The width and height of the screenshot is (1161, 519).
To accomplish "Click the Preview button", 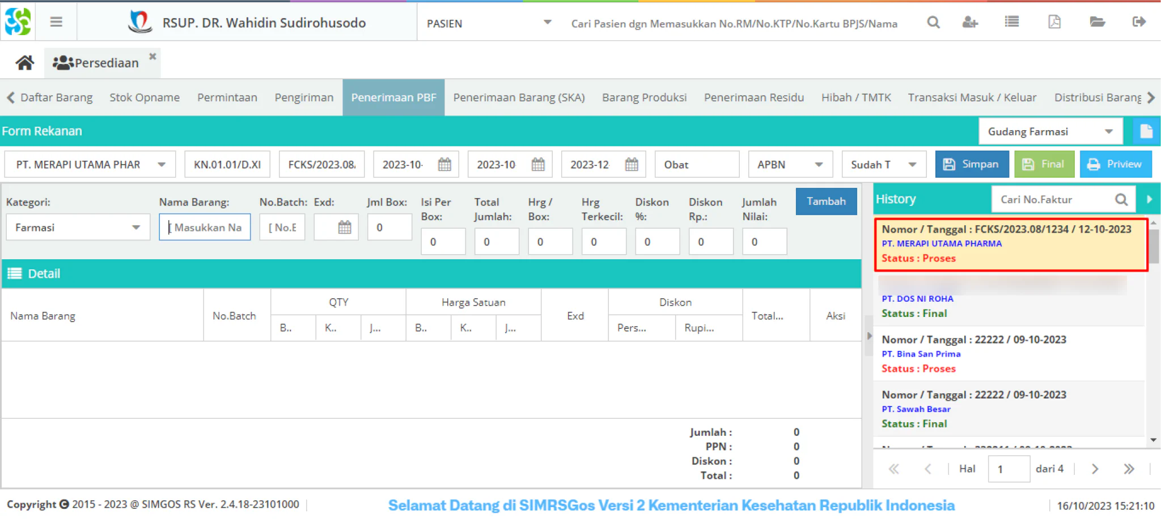I will pyautogui.click(x=1115, y=164).
